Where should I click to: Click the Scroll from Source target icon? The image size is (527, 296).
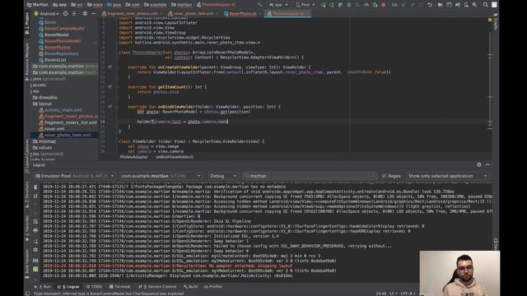[66, 14]
